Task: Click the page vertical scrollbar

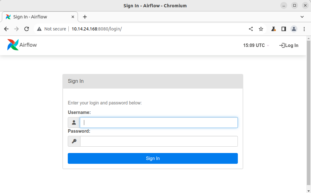Action: pos(308,111)
